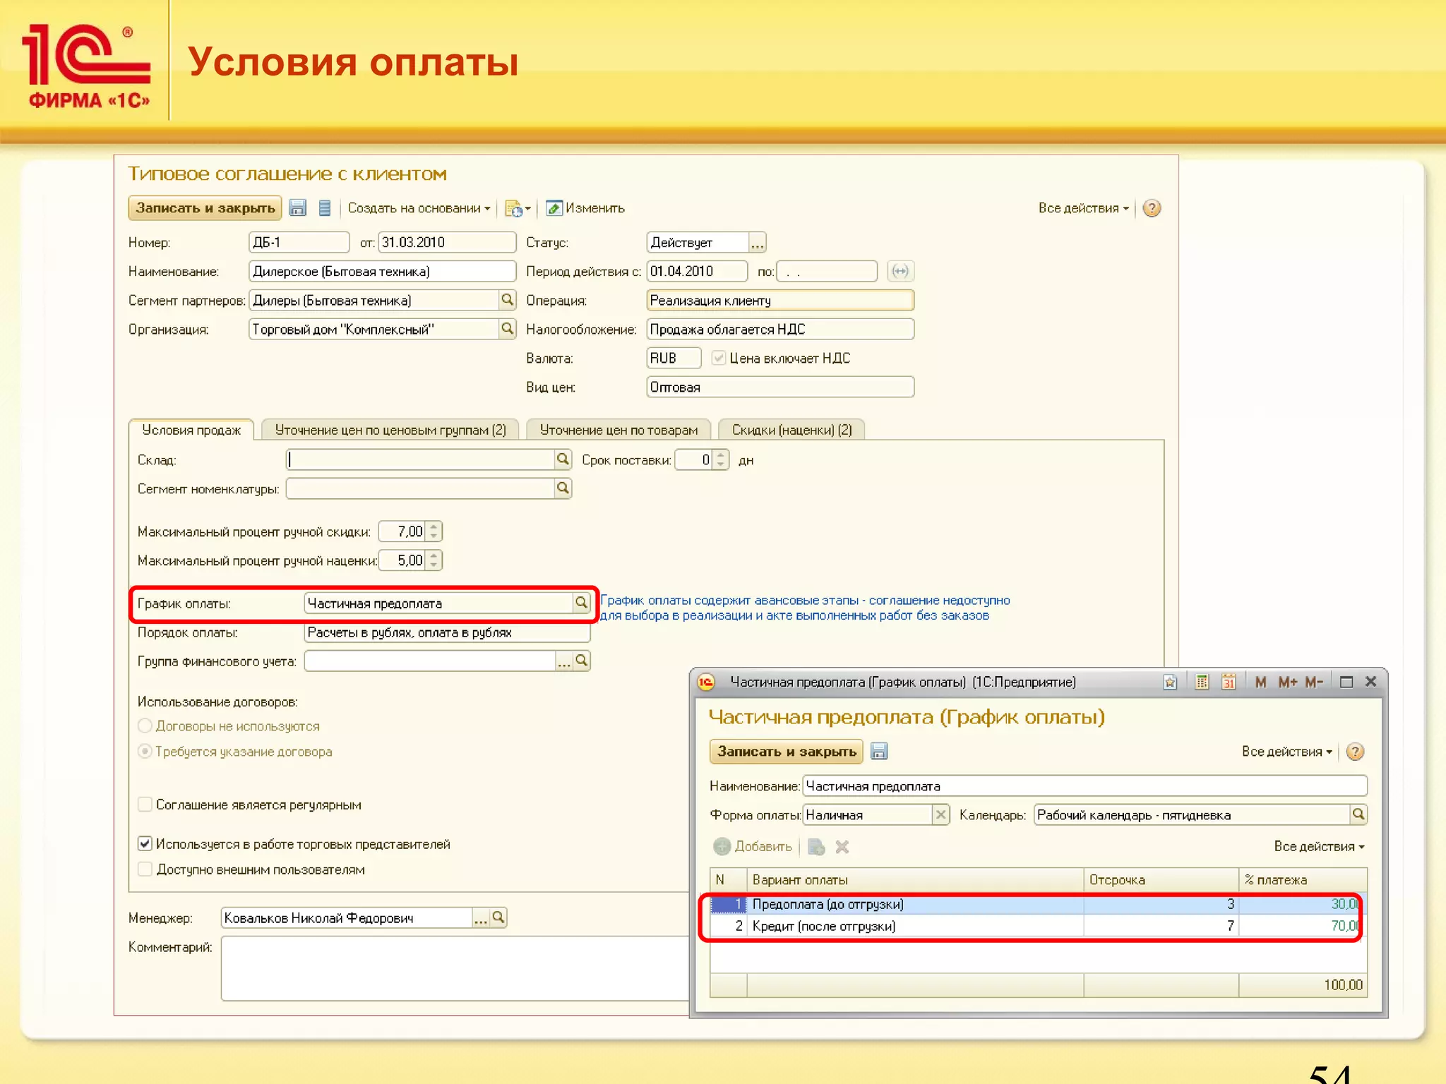Click magnifier in Сегмент номенклатуры field

coord(562,488)
